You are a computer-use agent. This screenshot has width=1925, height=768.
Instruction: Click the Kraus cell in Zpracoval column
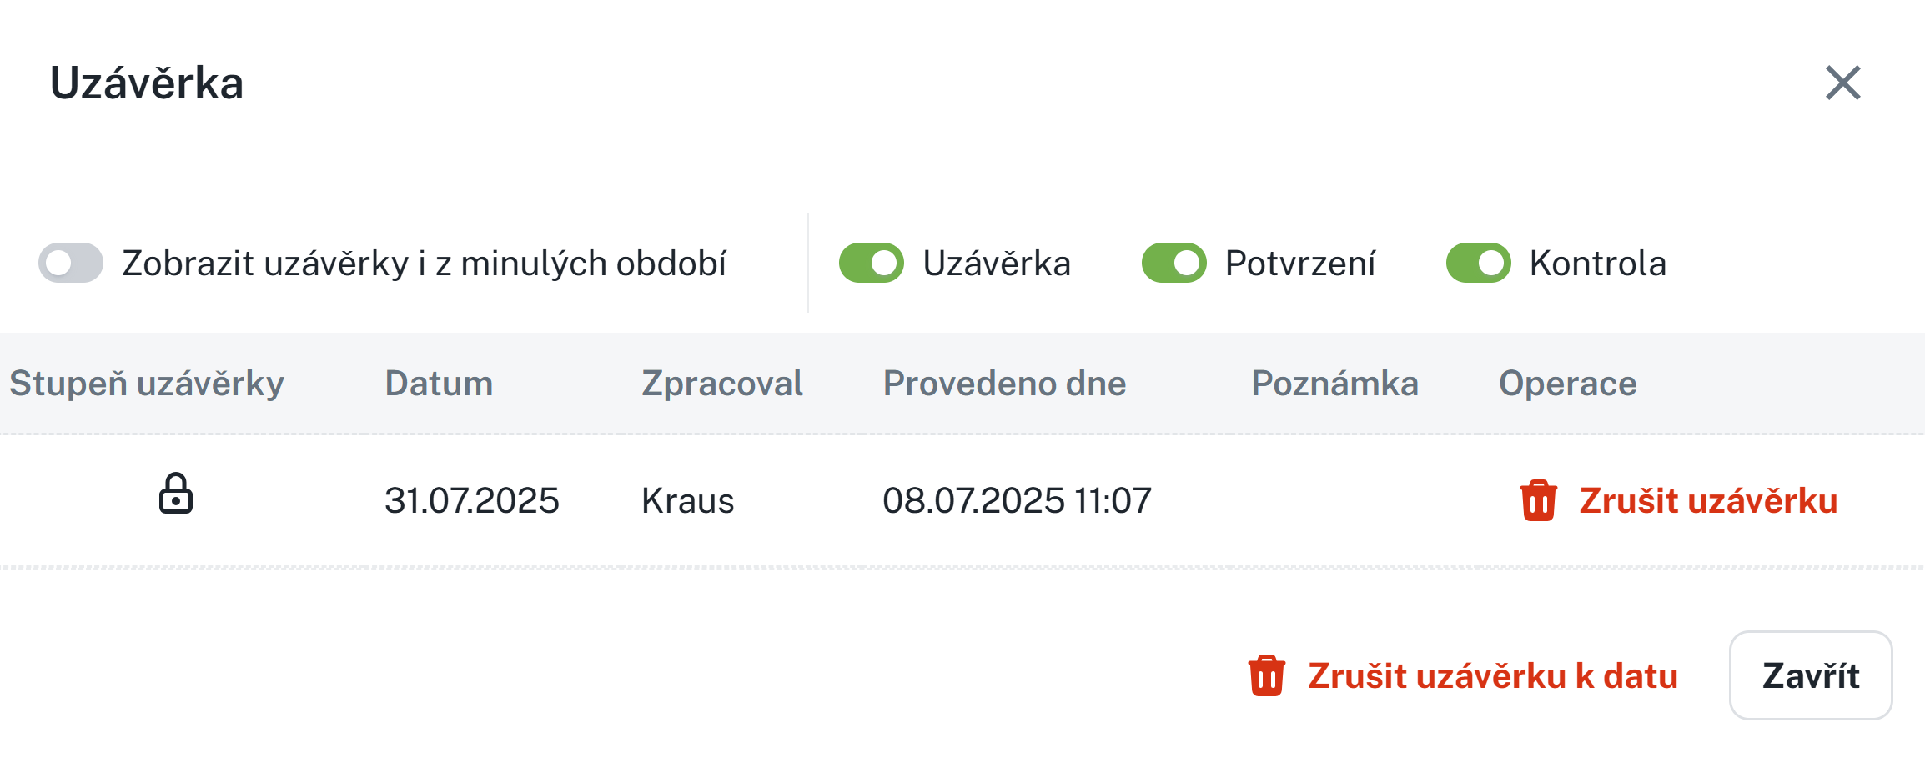coord(687,501)
